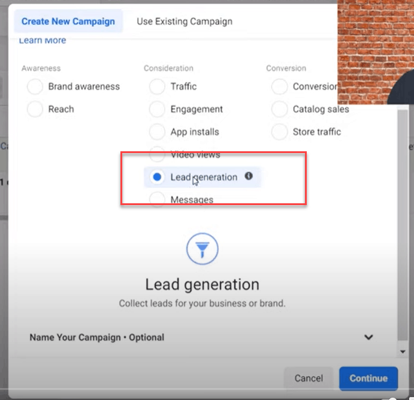
Task: Click the info icon beside Lead generation
Action: 249,176
